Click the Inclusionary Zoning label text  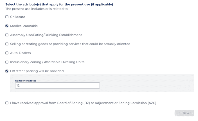(x=47, y=62)
